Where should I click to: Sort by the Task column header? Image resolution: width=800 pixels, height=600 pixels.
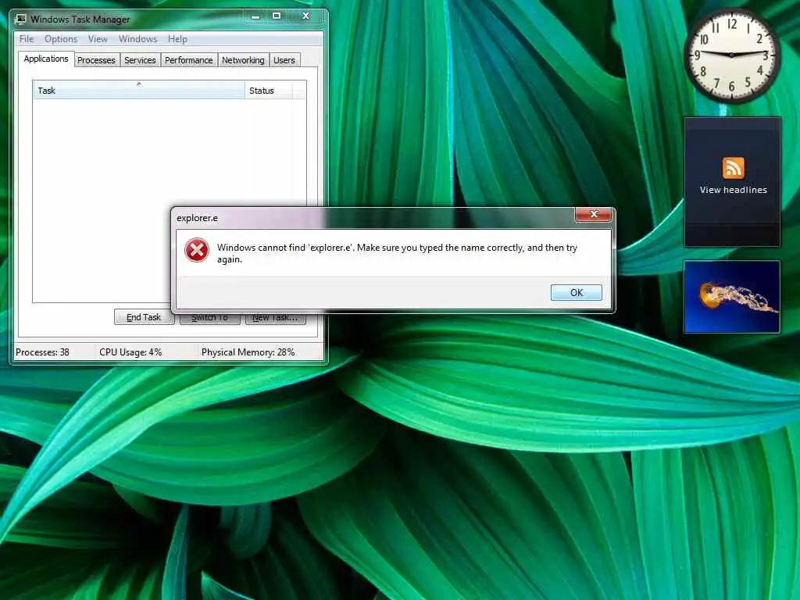(139, 91)
